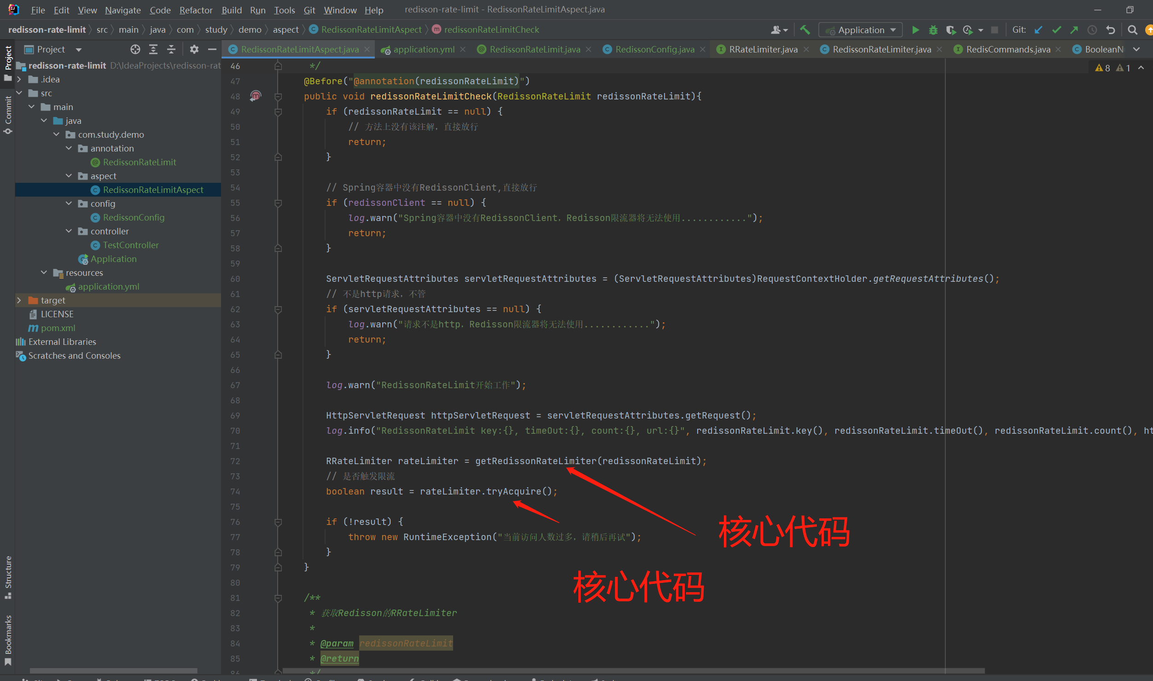The image size is (1153, 681).
Task: Switch to RedisCommands.java tab
Action: click(x=1008, y=49)
